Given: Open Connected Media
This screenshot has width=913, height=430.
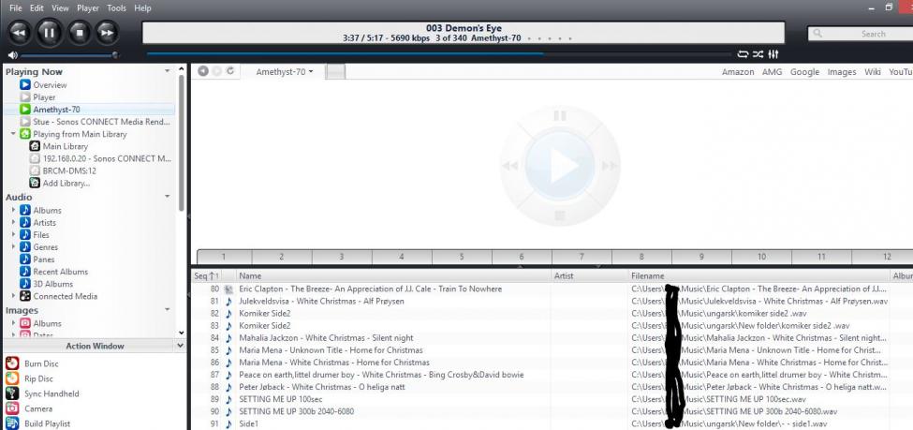Looking at the screenshot, I should (66, 296).
